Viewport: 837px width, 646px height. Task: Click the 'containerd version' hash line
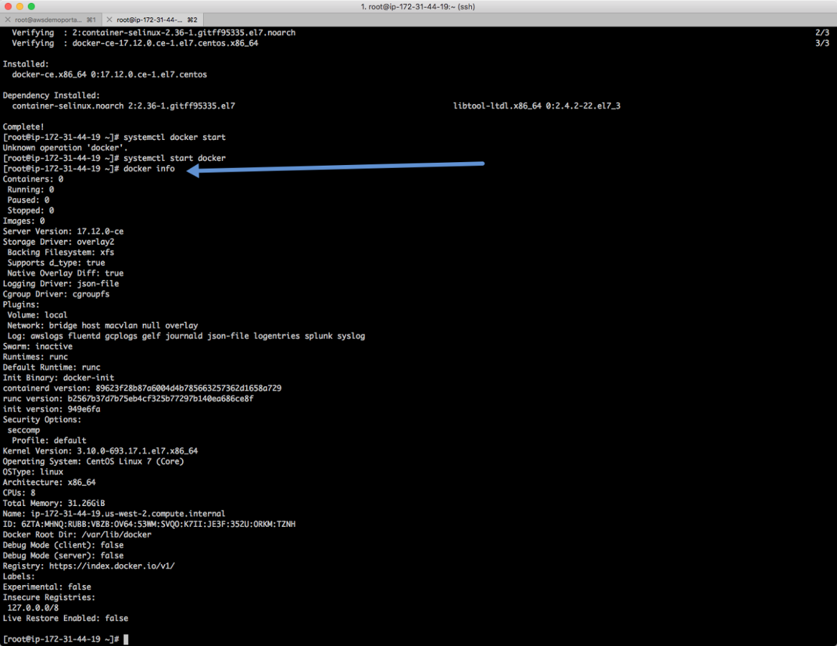coord(142,388)
